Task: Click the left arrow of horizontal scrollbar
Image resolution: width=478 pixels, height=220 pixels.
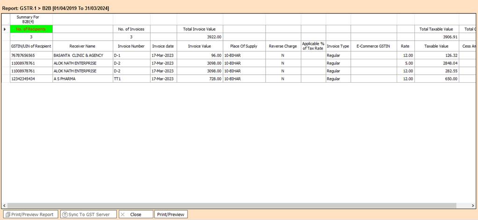Action: 4,206
